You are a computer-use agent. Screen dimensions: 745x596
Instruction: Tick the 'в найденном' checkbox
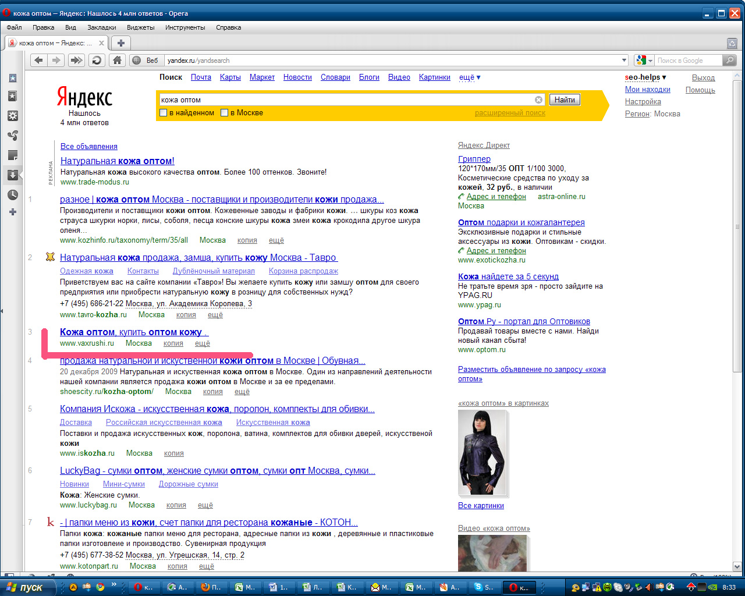coord(164,113)
